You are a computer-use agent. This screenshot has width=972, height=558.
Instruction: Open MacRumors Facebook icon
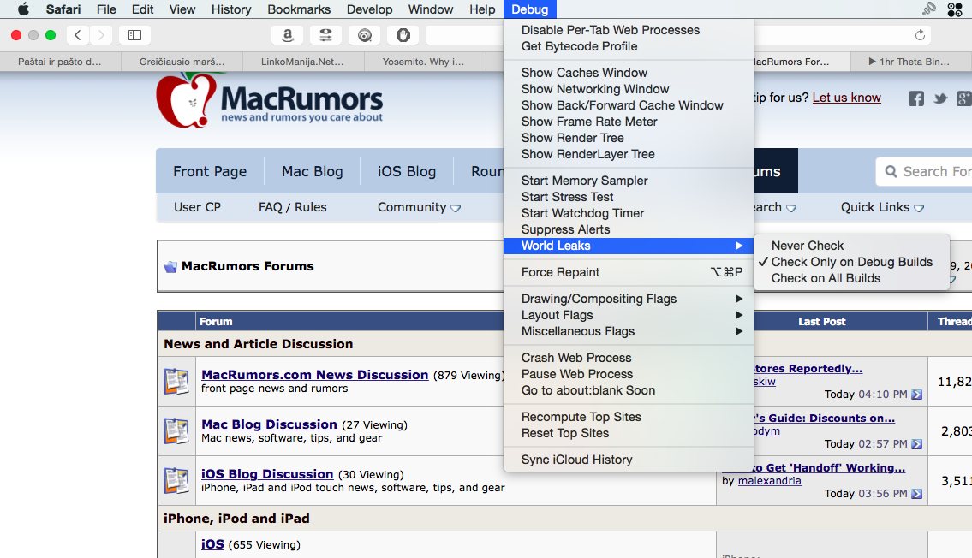916,98
